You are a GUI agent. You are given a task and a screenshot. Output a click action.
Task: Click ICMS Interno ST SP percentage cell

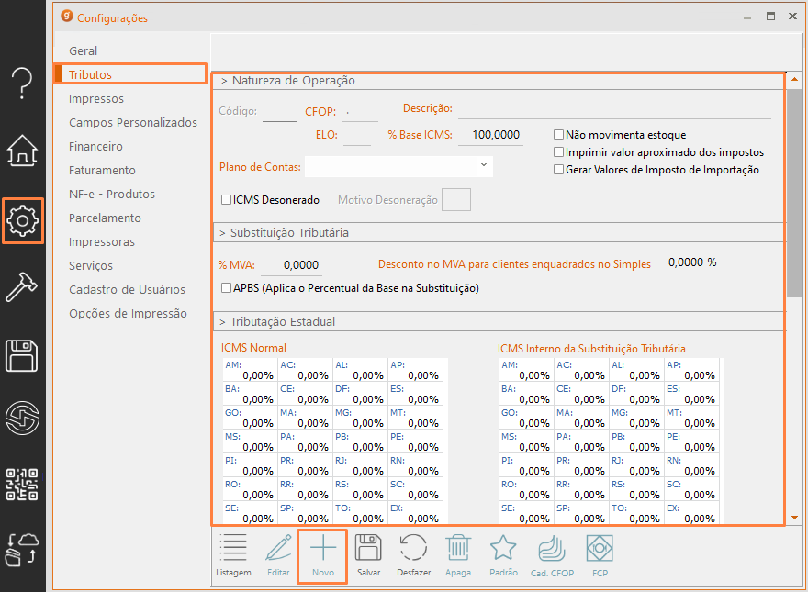(x=581, y=513)
